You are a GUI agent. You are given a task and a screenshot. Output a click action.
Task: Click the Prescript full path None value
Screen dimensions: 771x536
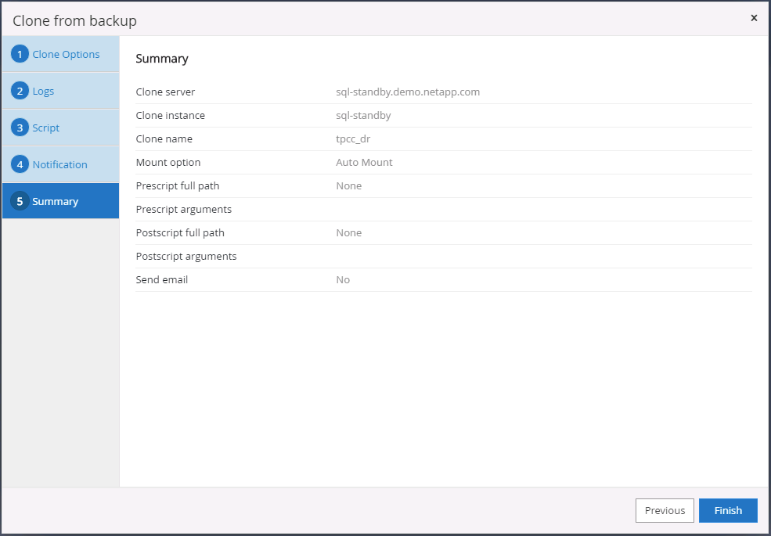pos(348,185)
